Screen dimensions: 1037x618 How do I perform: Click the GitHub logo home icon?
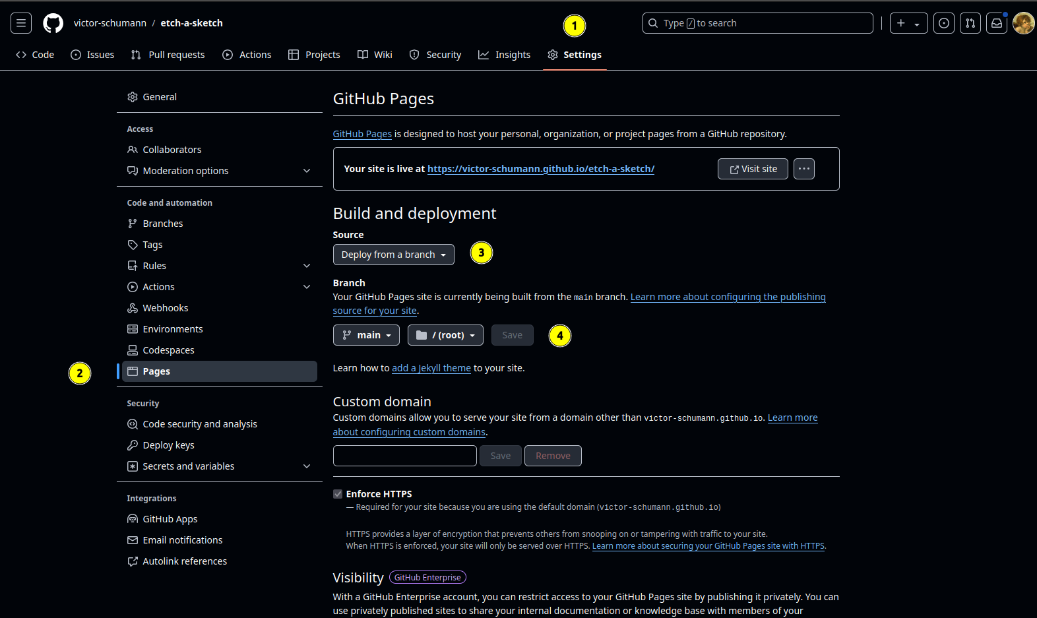(53, 23)
